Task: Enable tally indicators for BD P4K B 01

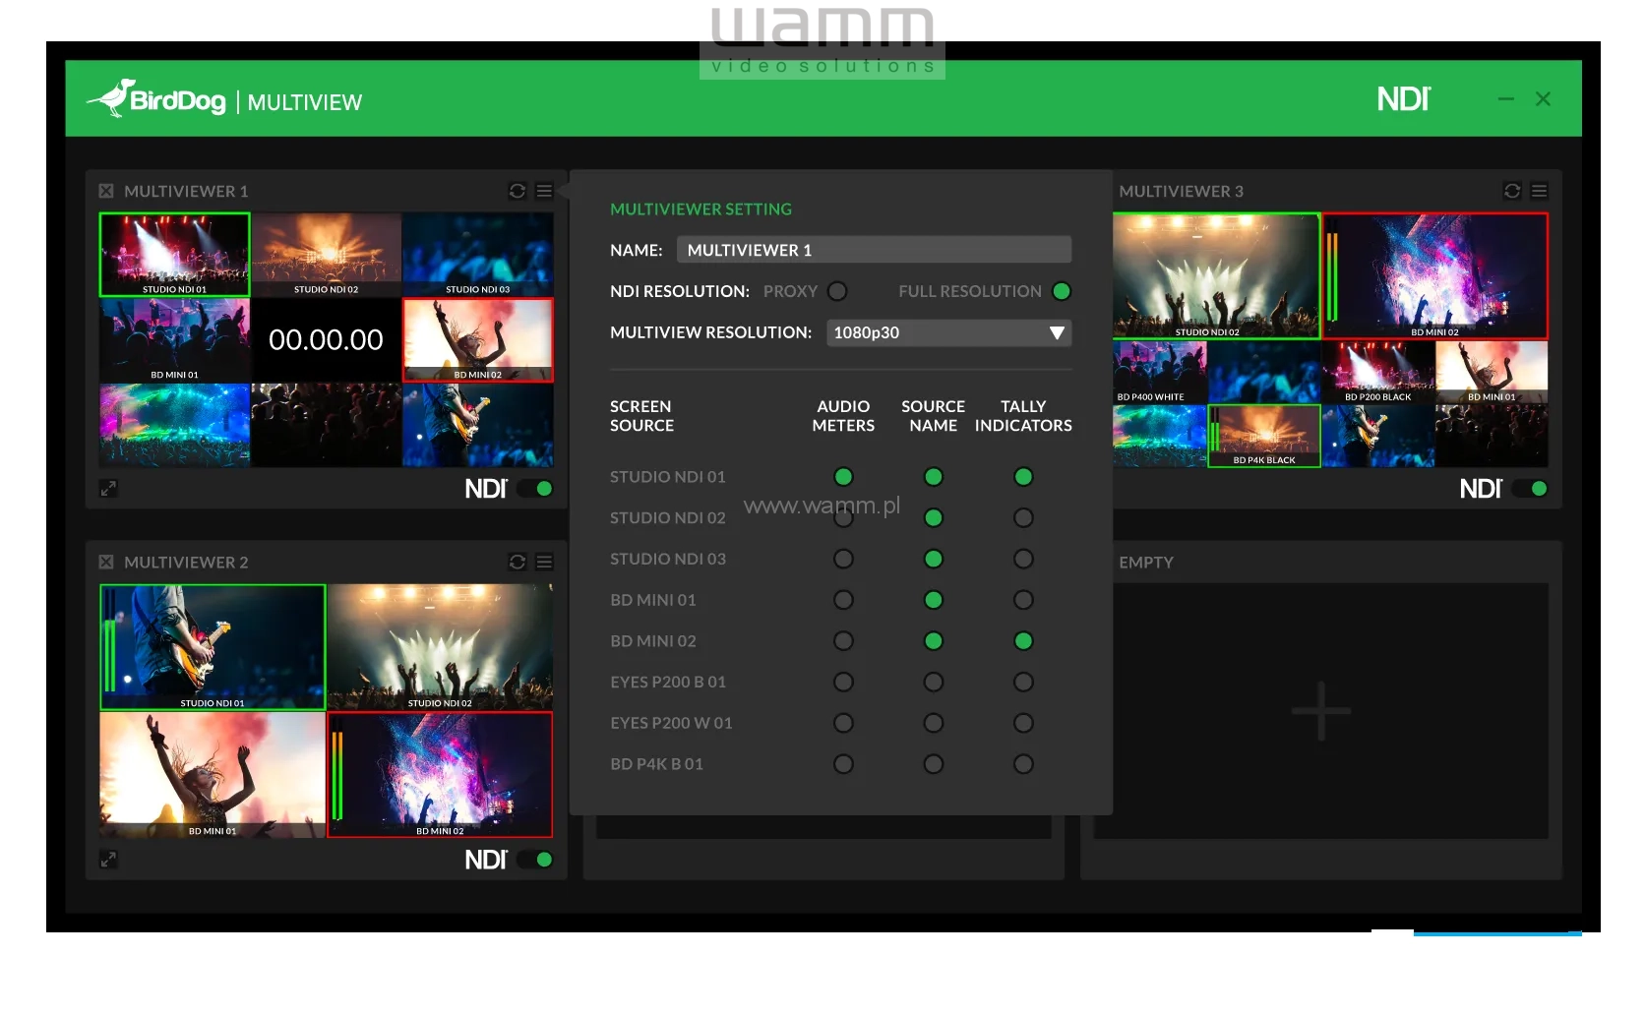Action: pos(1023,764)
